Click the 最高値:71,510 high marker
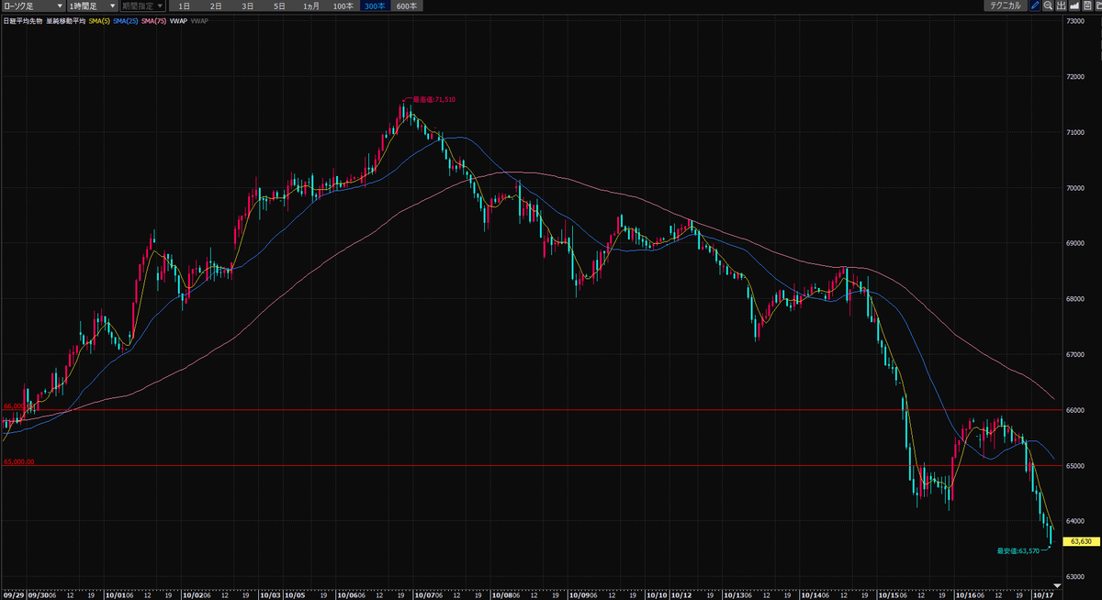 point(434,99)
